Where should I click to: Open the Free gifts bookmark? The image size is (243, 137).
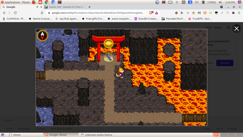(x=93, y=19)
